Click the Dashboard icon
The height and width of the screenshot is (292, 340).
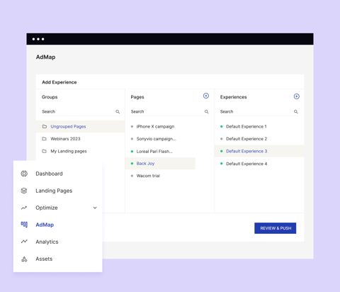24,174
